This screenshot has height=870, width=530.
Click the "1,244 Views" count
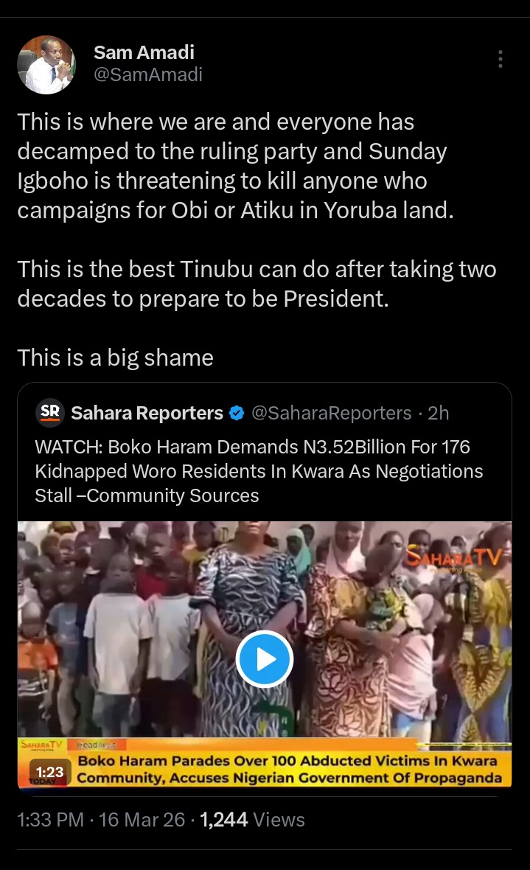pos(253,819)
